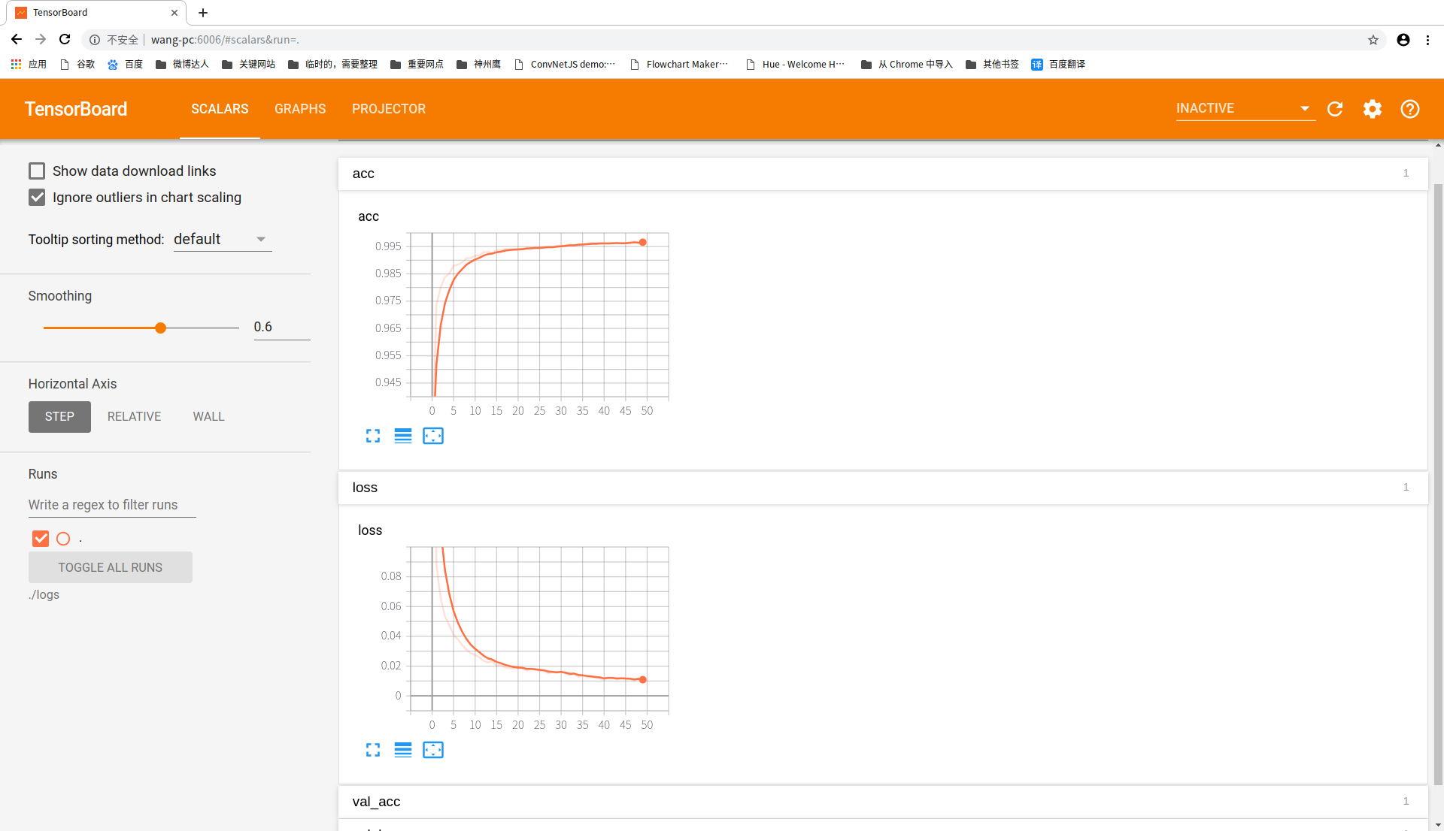The width and height of the screenshot is (1444, 831).
Task: Uncheck the '.' run in Runs list
Action: click(40, 538)
